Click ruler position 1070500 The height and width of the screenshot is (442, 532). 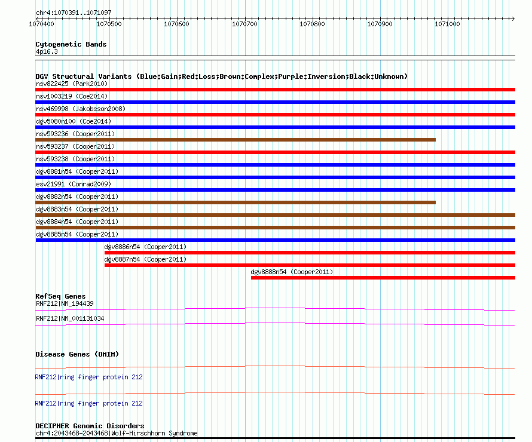click(109, 24)
